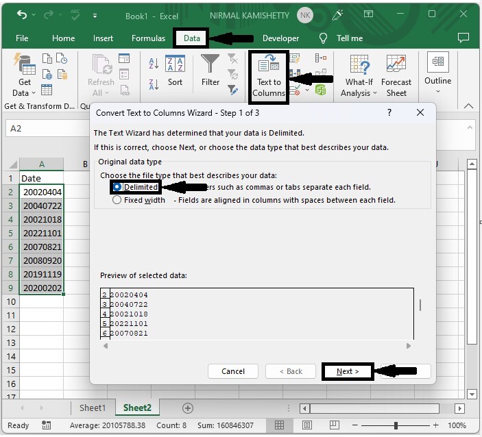Click the From Table/Range icon
The width and height of the screenshot is (482, 437).
point(47,90)
